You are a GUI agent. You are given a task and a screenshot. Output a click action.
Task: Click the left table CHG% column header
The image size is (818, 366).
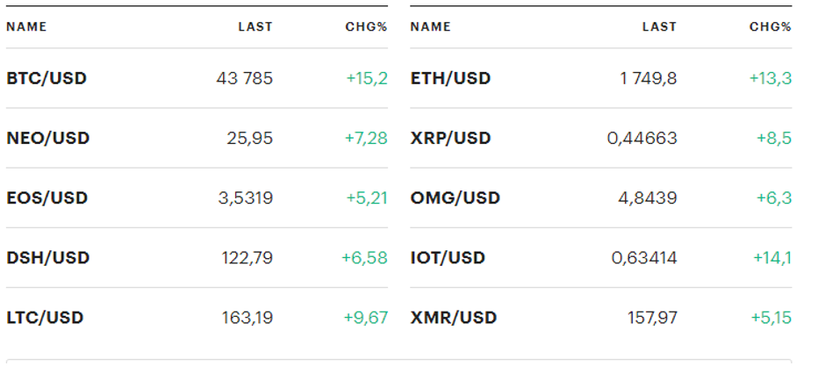tap(366, 26)
